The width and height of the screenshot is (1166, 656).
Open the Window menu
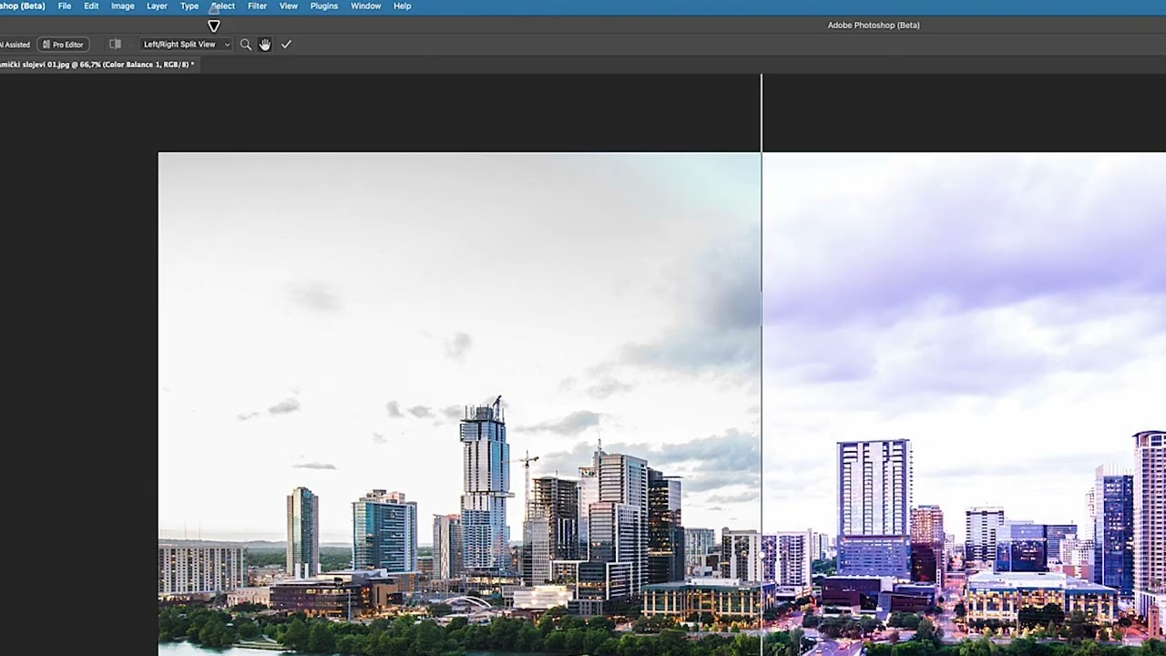coord(365,5)
